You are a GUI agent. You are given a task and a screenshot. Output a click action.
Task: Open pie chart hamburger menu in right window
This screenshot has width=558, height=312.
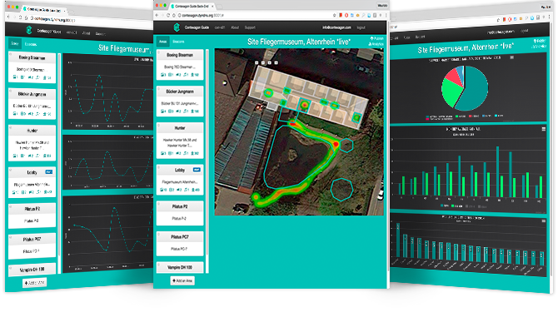click(511, 57)
